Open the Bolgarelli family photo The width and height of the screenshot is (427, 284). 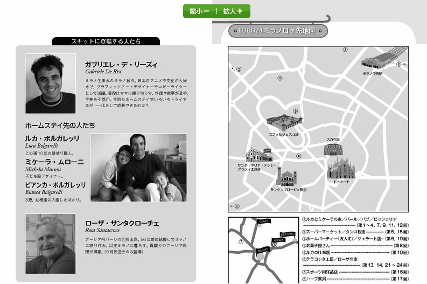[x=138, y=168]
